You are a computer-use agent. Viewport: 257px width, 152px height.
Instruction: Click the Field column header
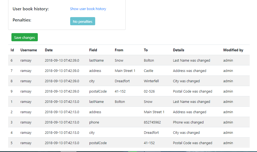(x=93, y=50)
